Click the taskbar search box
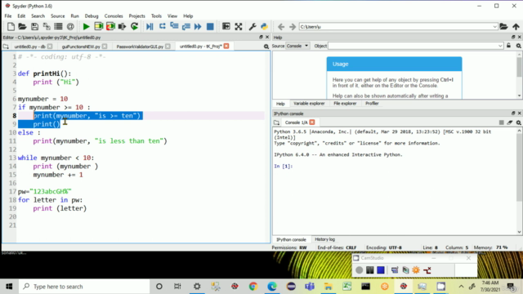The height and width of the screenshot is (294, 523). (x=84, y=287)
